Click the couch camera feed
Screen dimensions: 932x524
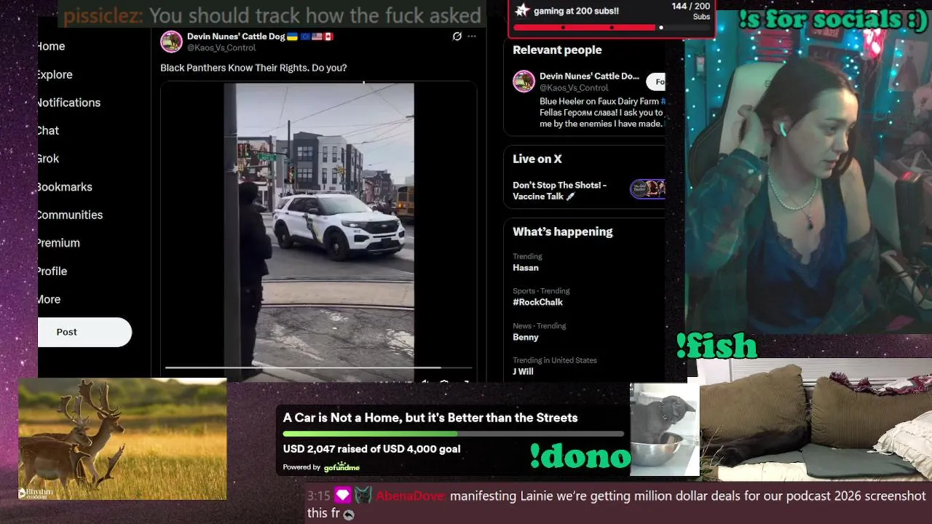point(815,421)
